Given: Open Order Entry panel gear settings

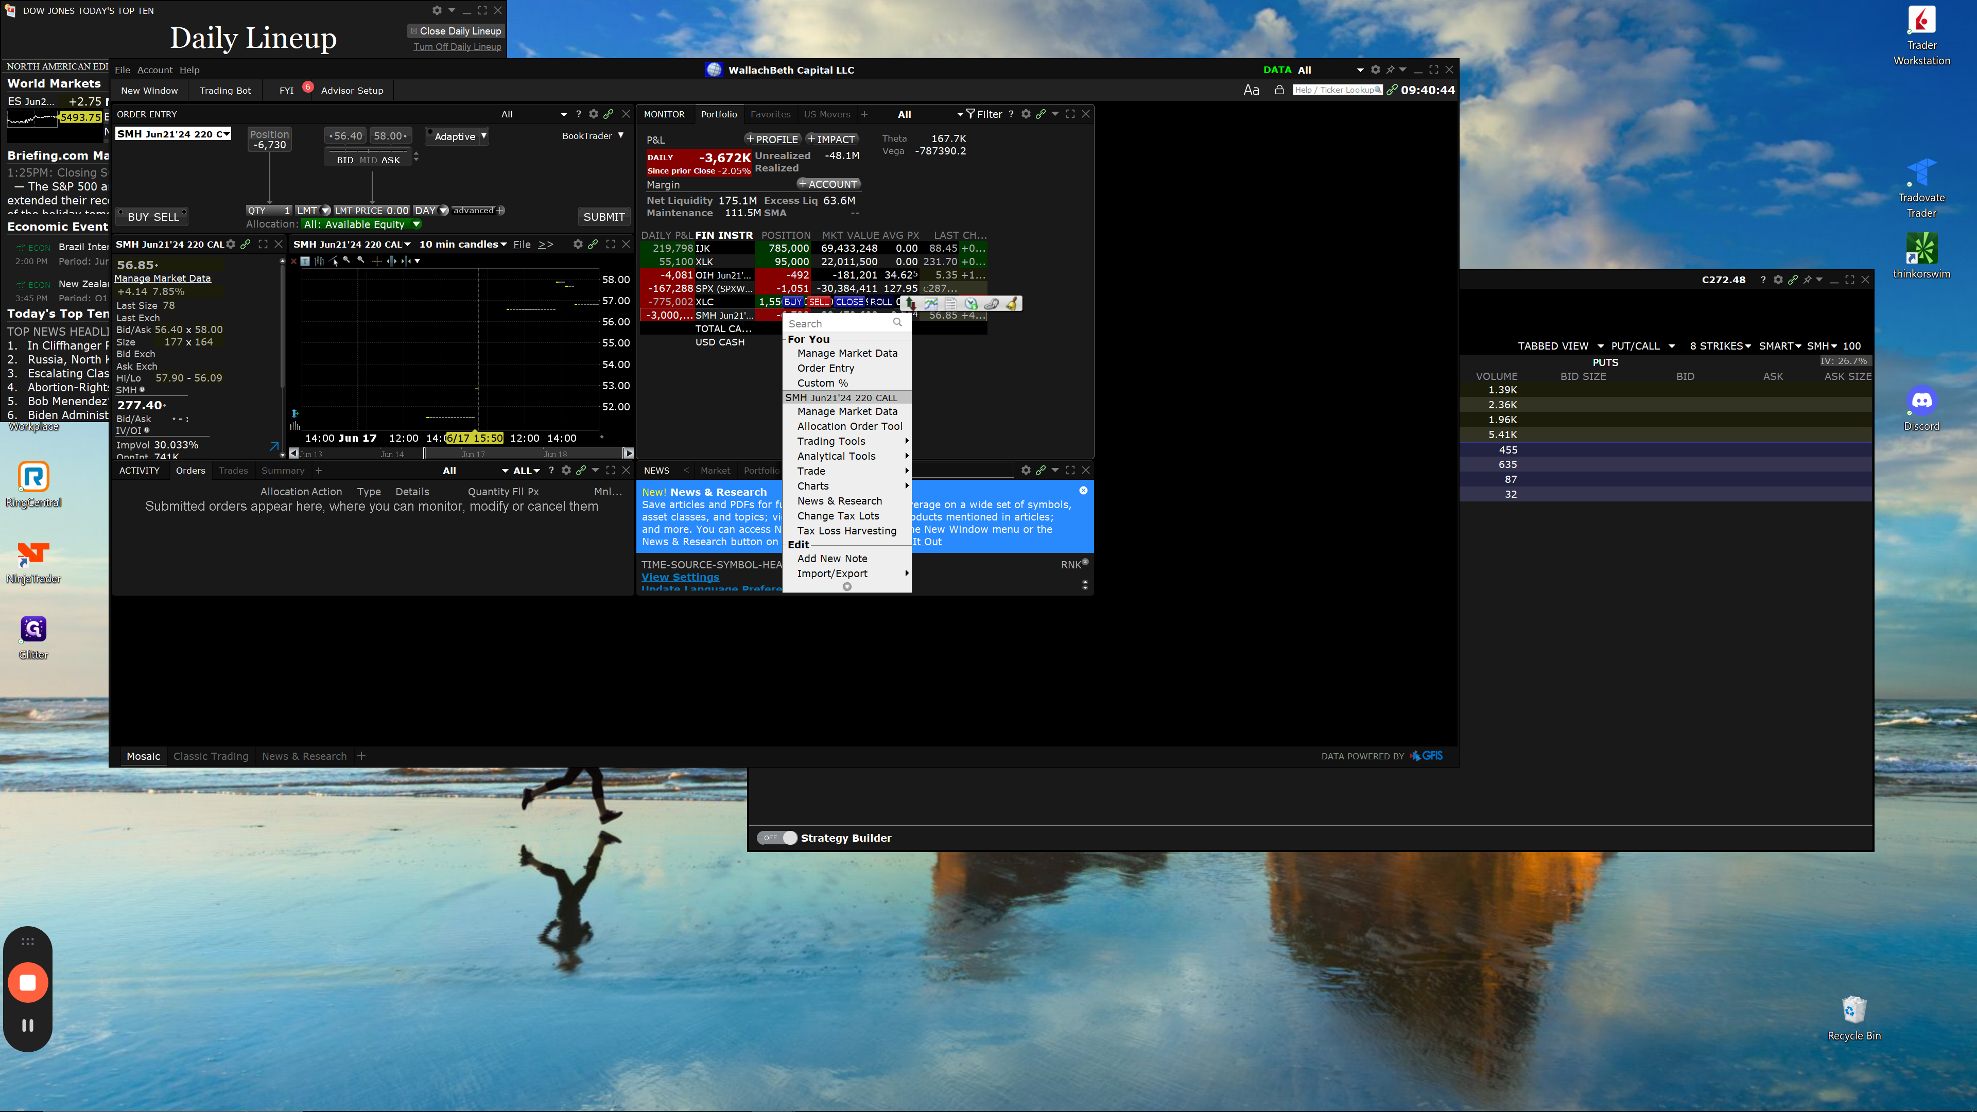Looking at the screenshot, I should [593, 114].
